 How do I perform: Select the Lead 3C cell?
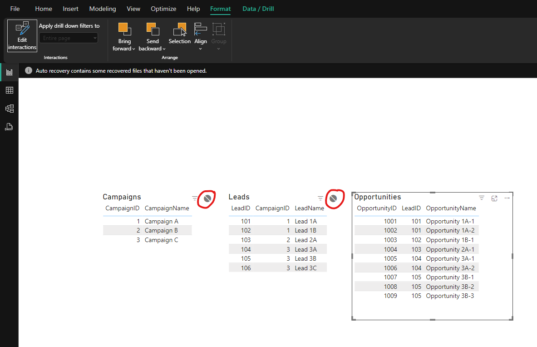pyautogui.click(x=305, y=268)
